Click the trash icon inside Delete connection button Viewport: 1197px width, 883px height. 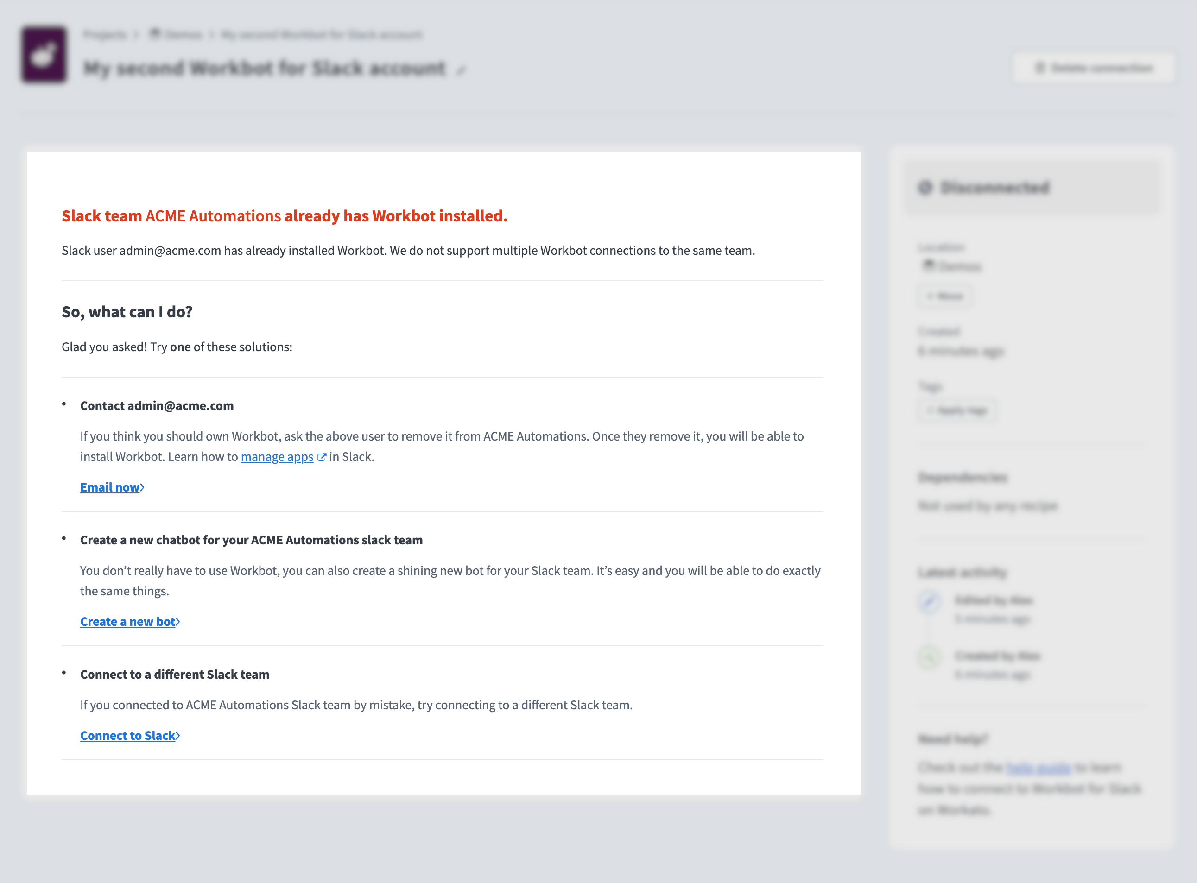pos(1039,68)
